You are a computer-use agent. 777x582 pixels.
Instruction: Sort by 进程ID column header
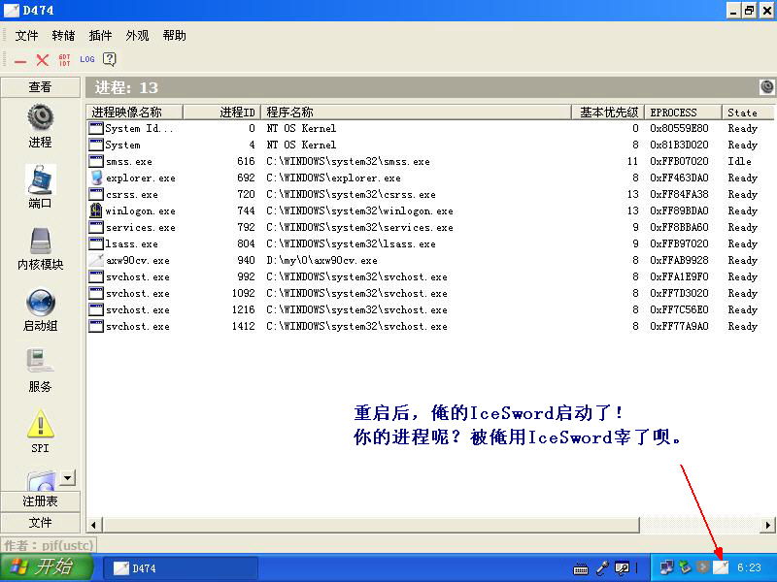tap(221, 113)
